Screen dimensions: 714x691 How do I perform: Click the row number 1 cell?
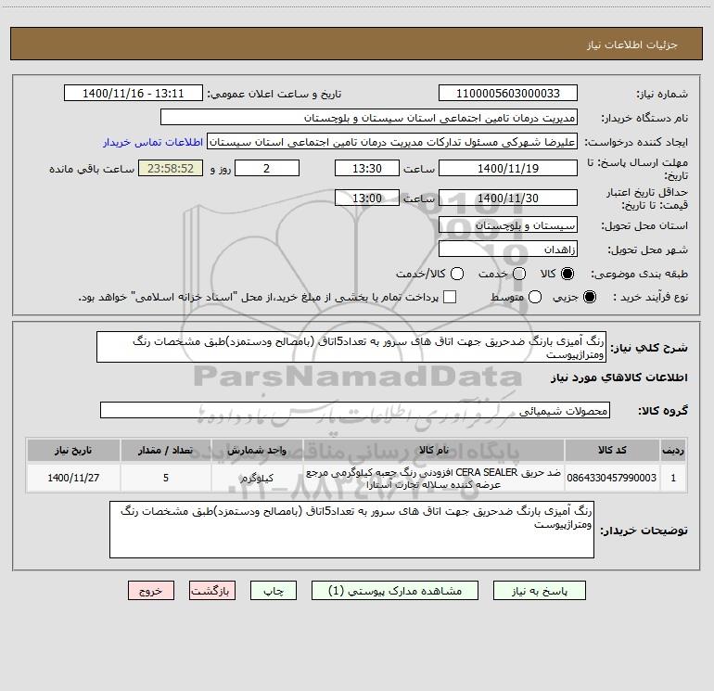673,478
